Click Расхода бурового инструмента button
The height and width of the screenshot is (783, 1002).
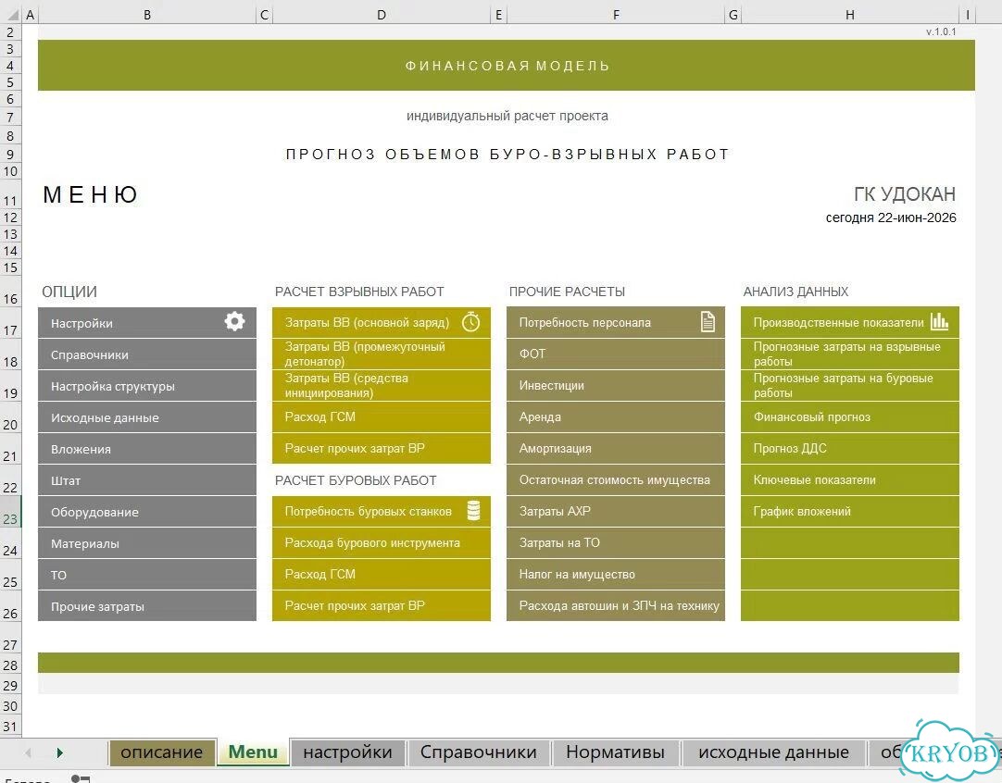382,543
